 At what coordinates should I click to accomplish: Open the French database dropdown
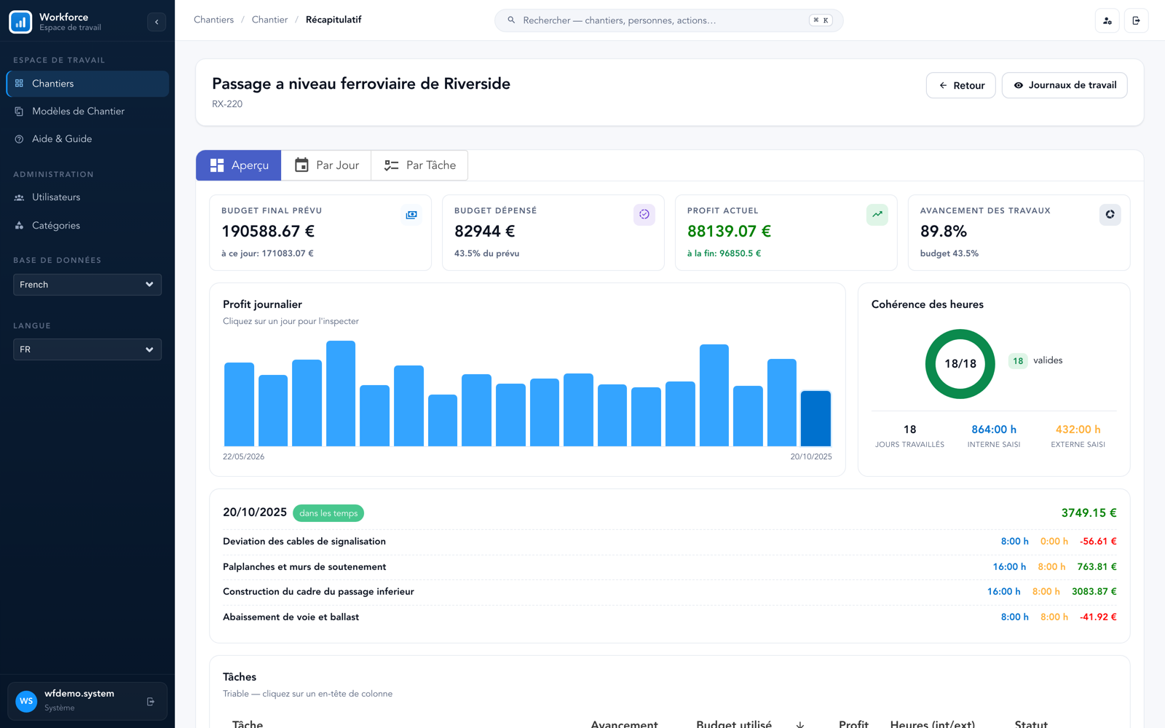click(x=87, y=285)
